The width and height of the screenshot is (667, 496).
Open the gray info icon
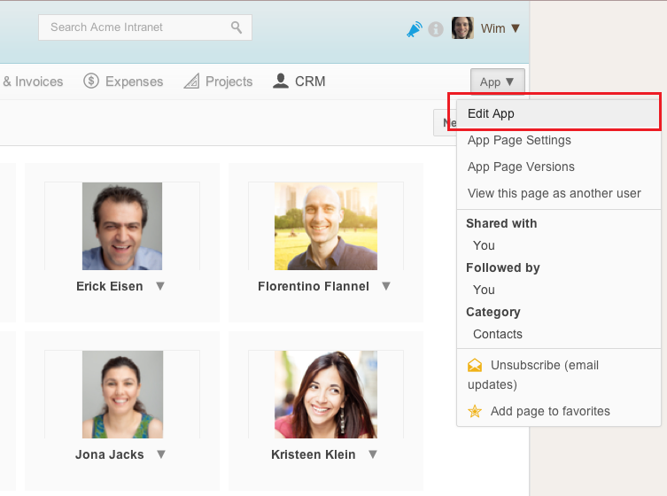tap(436, 29)
